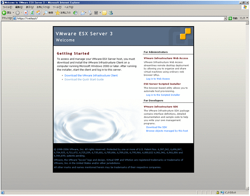Expand the Mail button dropdown arrow
This screenshot has width=250, height=196.
86,13
